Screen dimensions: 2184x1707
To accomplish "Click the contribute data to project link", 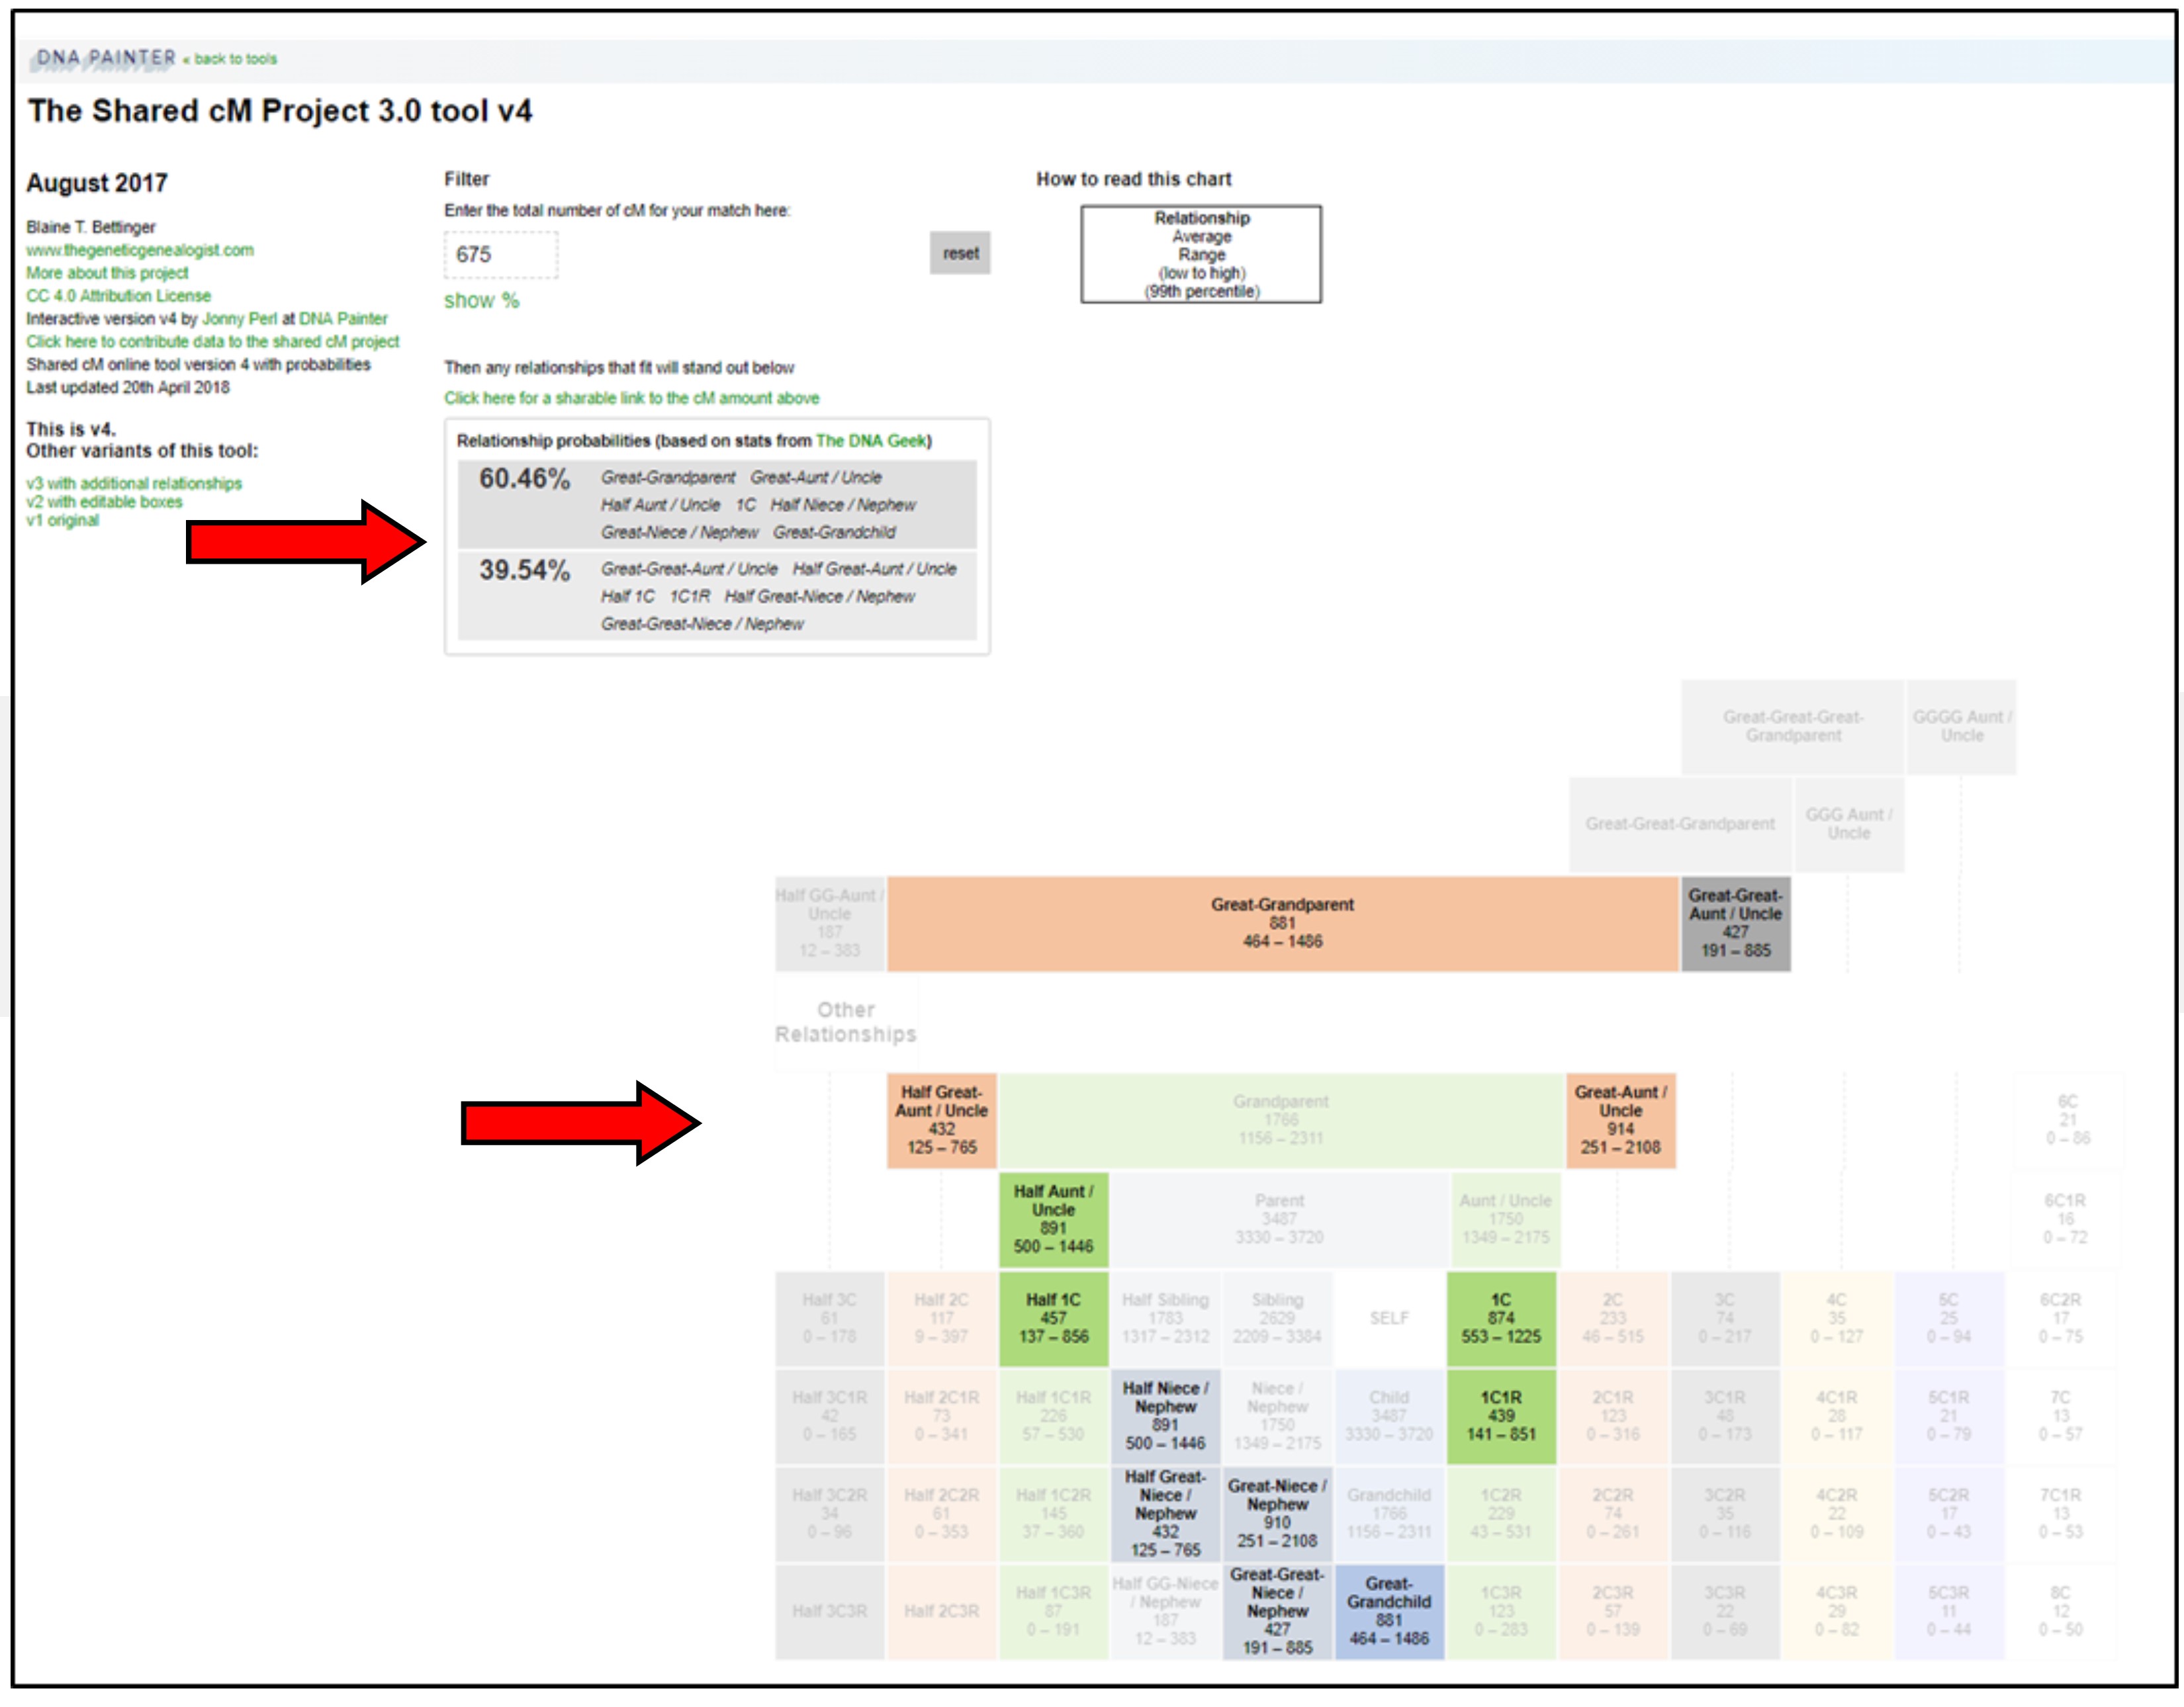I will (x=212, y=342).
